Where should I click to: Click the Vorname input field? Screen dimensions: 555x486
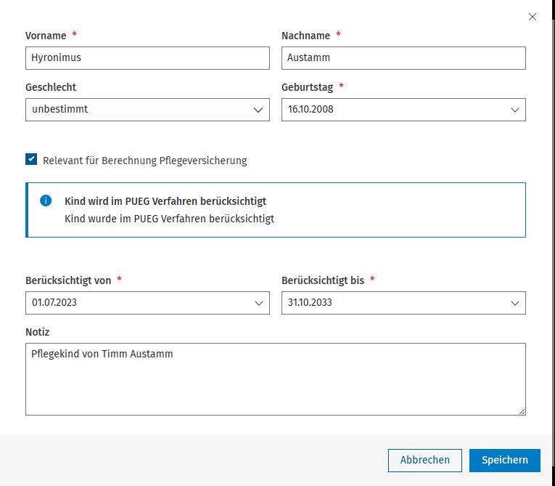(147, 58)
